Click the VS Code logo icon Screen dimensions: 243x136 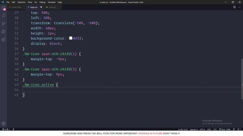(3, 2)
